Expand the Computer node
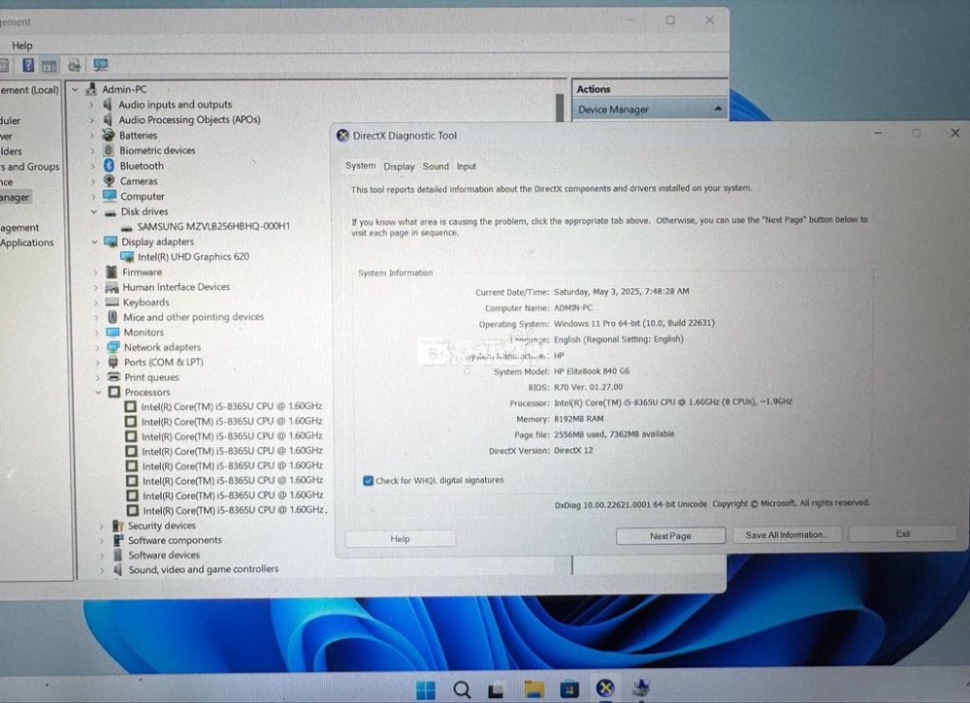Viewport: 970px width, 703px height. pos(93,196)
